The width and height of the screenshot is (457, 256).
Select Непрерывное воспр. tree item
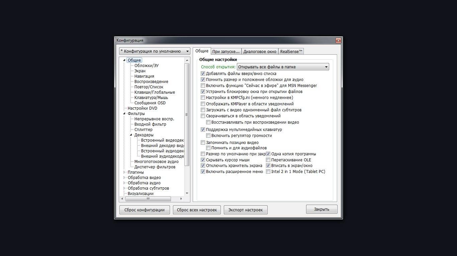click(x=154, y=119)
